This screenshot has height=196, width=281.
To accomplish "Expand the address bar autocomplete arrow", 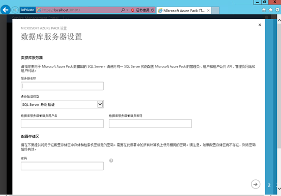I will click(127, 10).
